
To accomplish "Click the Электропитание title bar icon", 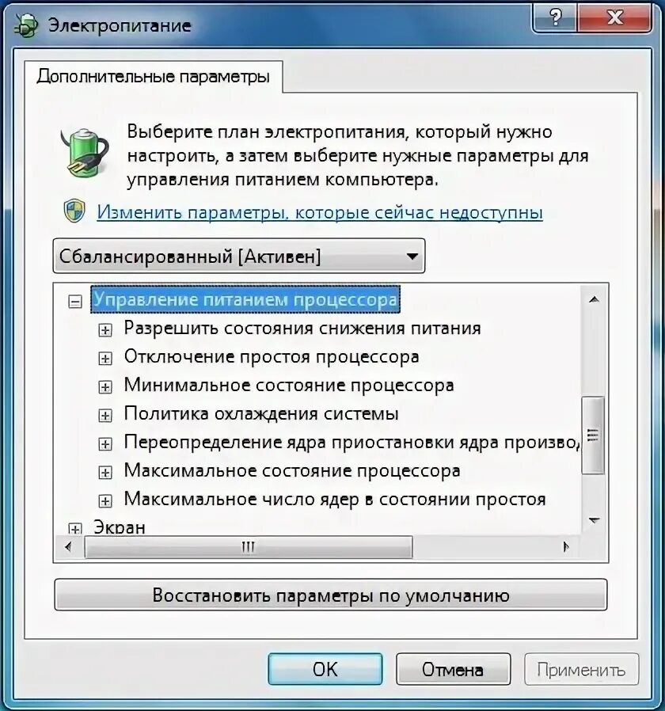I will point(26,26).
